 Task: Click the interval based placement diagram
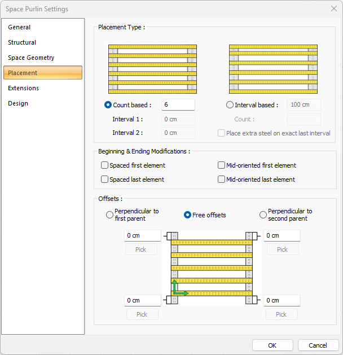(x=273, y=69)
